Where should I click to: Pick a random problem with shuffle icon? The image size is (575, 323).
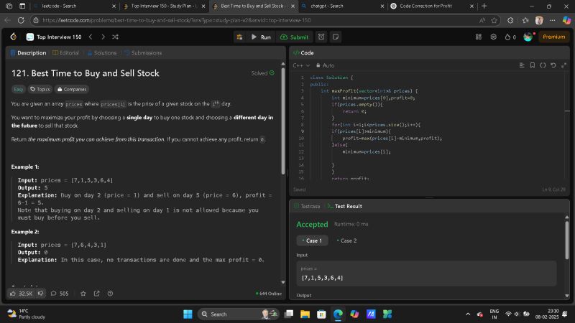(116, 37)
